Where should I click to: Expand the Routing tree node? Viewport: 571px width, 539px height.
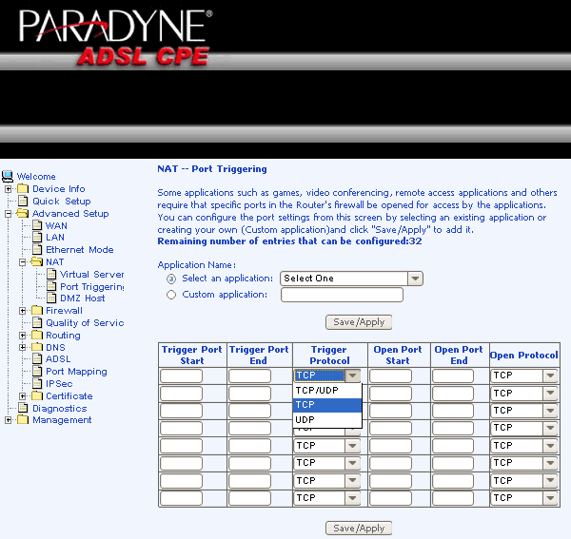tap(23, 336)
